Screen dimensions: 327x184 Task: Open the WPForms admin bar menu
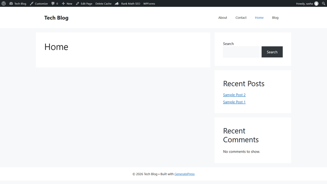pos(149,4)
